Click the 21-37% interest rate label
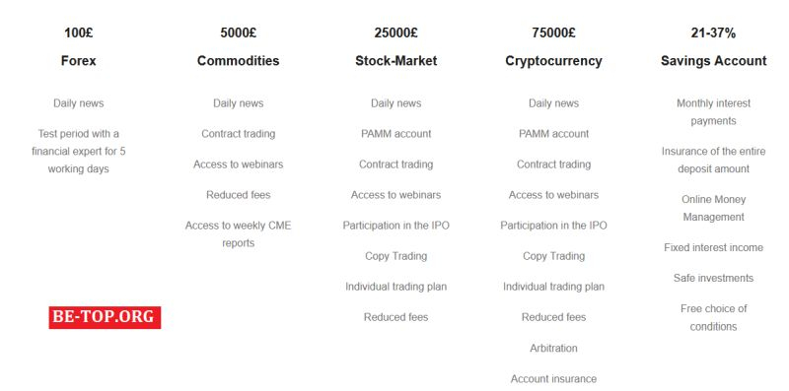Screen dimensions: 789x391 (x=713, y=33)
